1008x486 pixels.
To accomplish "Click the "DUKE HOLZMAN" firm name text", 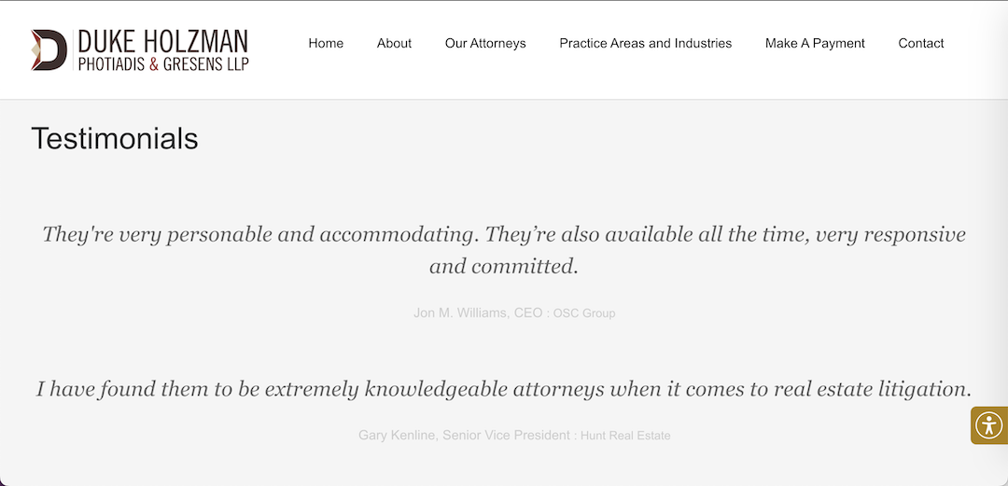I will click(x=162, y=41).
